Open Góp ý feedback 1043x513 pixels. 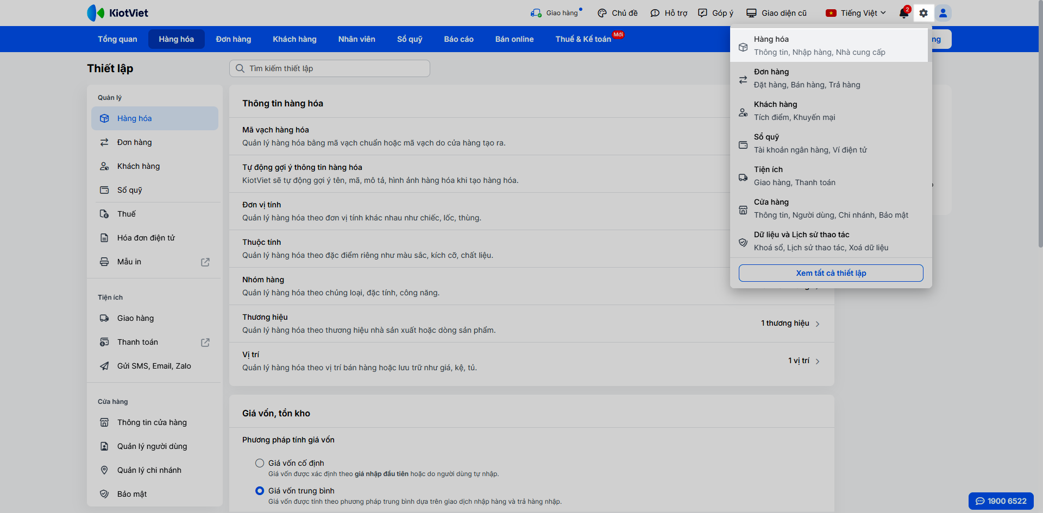pos(715,13)
